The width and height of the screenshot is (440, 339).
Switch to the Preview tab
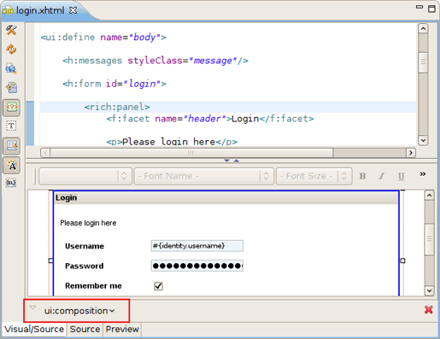click(x=122, y=330)
